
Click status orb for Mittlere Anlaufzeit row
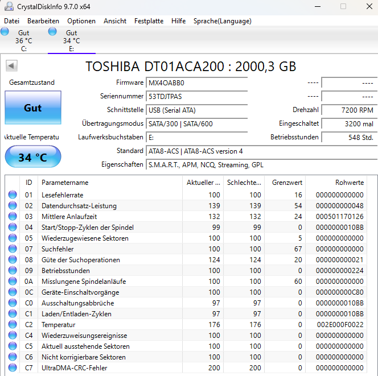pyautogui.click(x=13, y=216)
